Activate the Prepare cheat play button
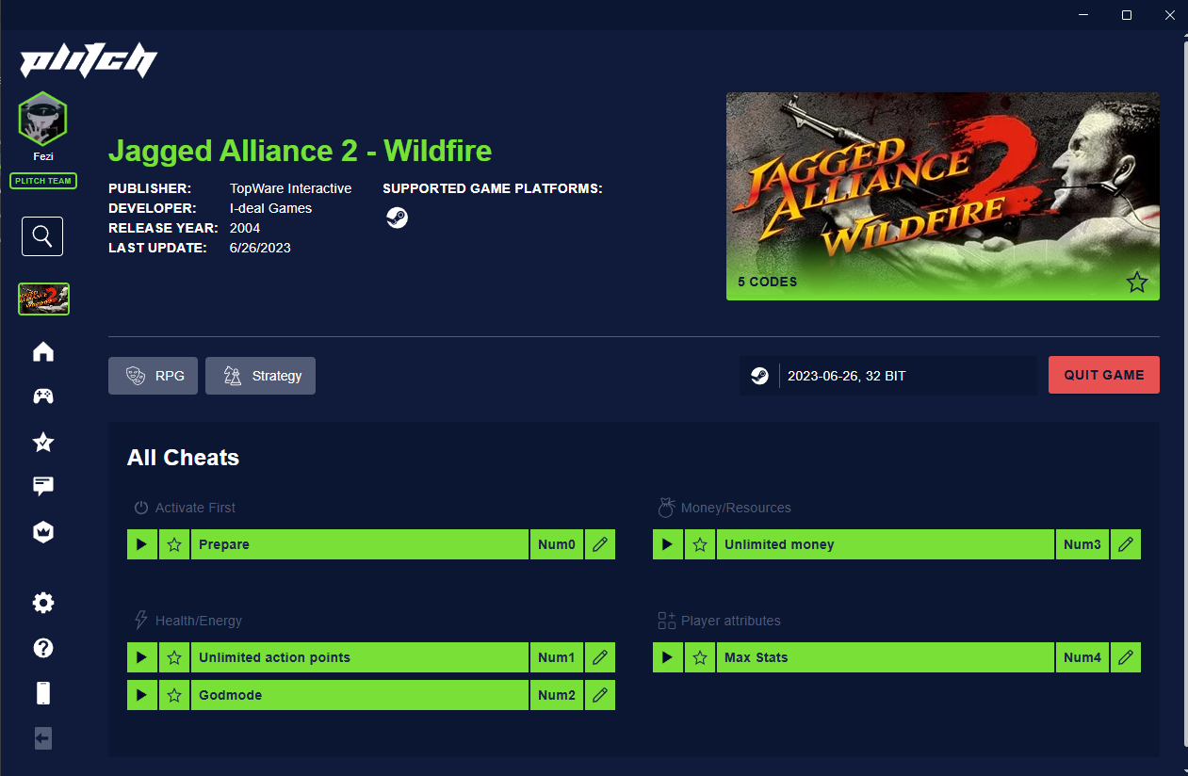The image size is (1188, 776). (142, 544)
